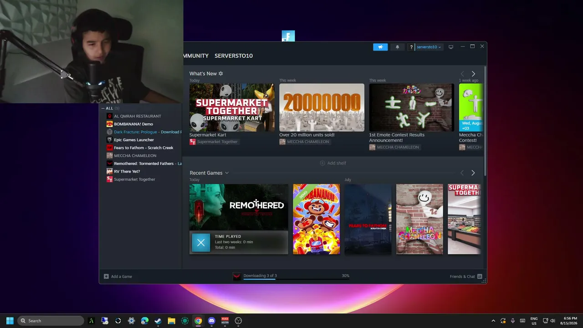
Task: Open File Explorer from the taskbar
Action: coord(171,321)
